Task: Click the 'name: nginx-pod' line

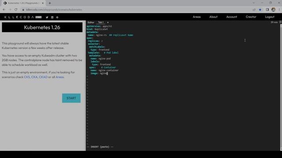Action: tap(100, 58)
